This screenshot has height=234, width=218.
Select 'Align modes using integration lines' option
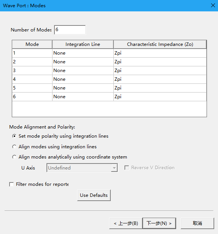(x=14, y=147)
